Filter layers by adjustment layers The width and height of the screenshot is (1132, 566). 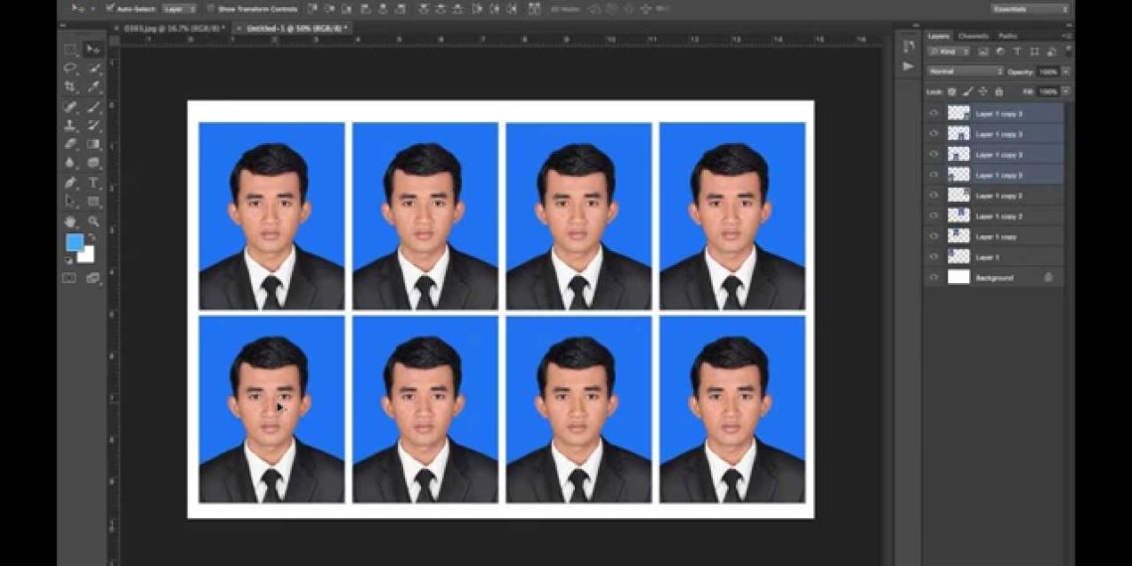click(x=1000, y=52)
